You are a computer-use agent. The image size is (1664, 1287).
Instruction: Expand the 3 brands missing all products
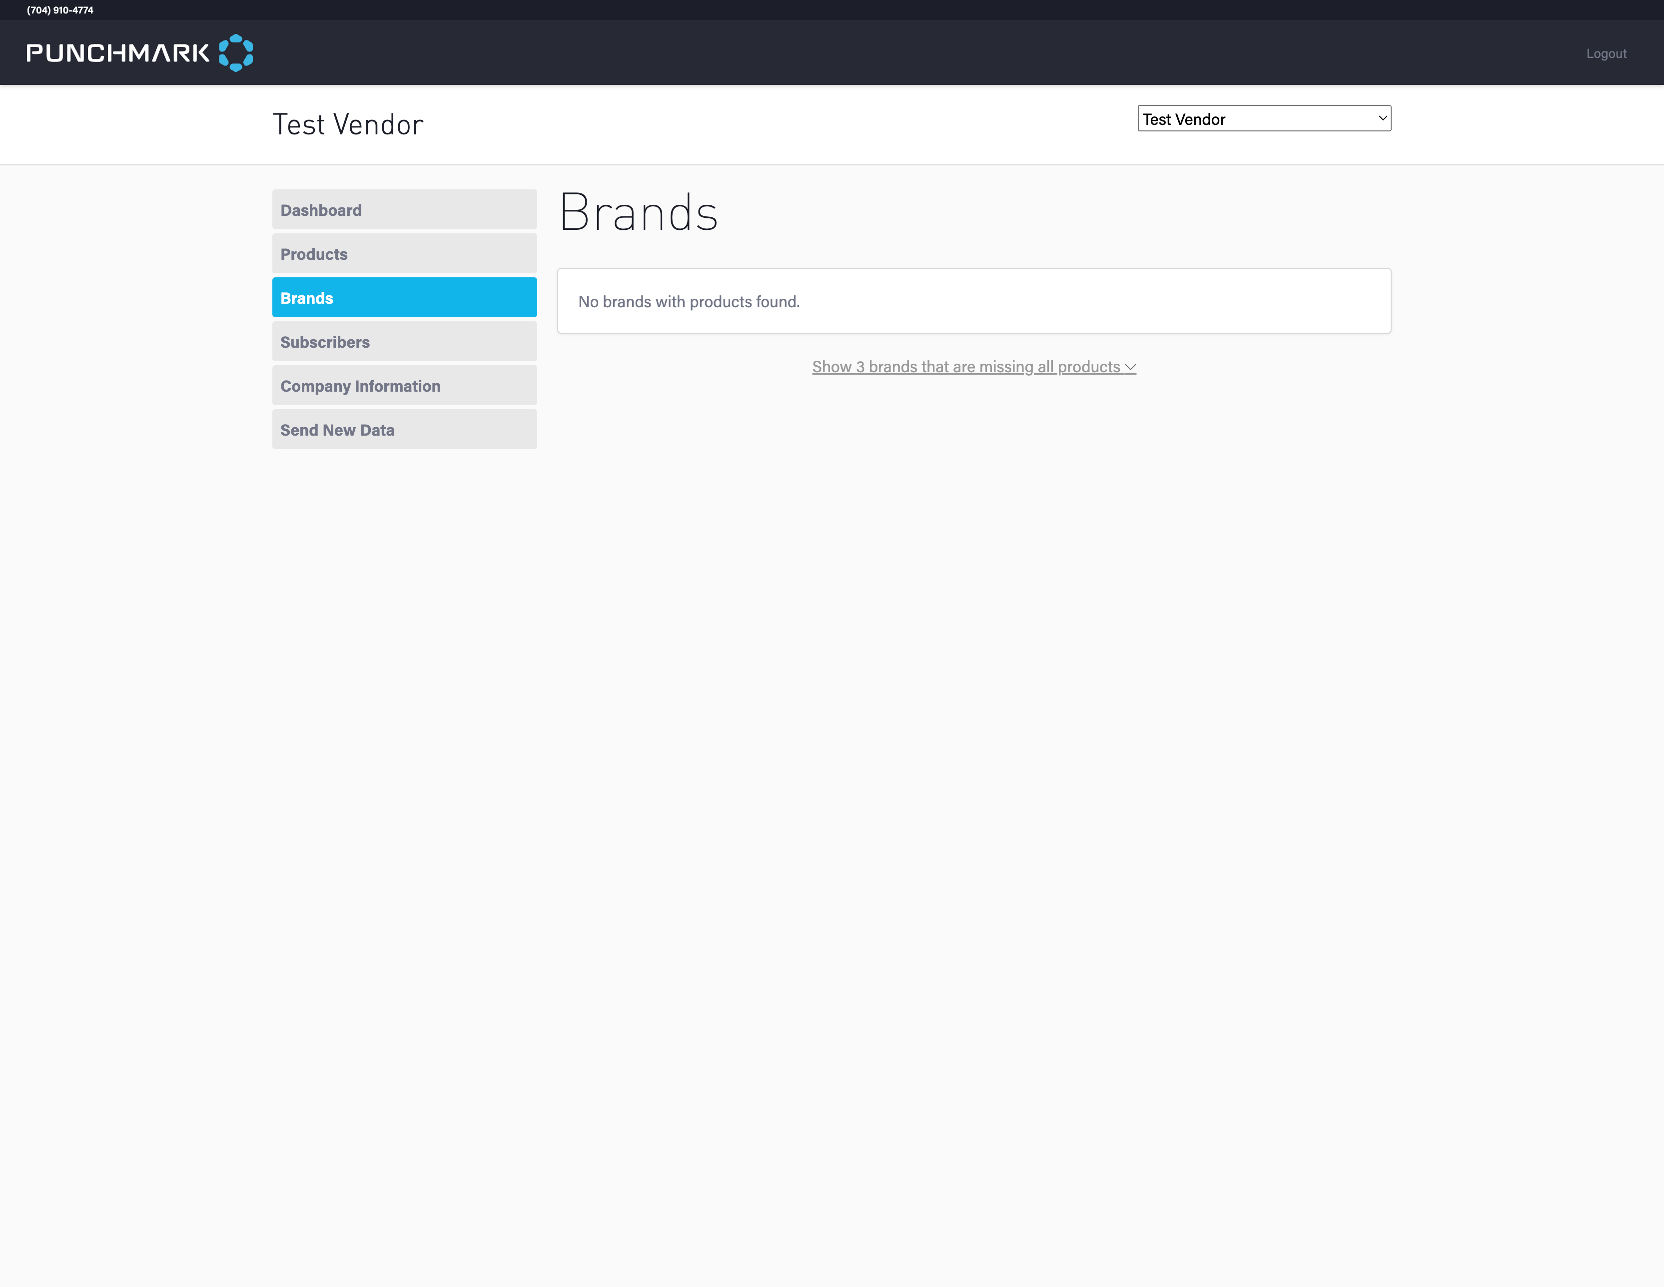click(x=965, y=367)
